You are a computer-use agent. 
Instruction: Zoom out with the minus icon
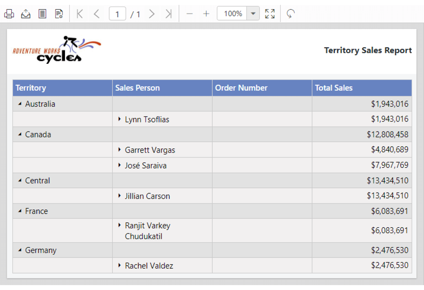(190, 14)
